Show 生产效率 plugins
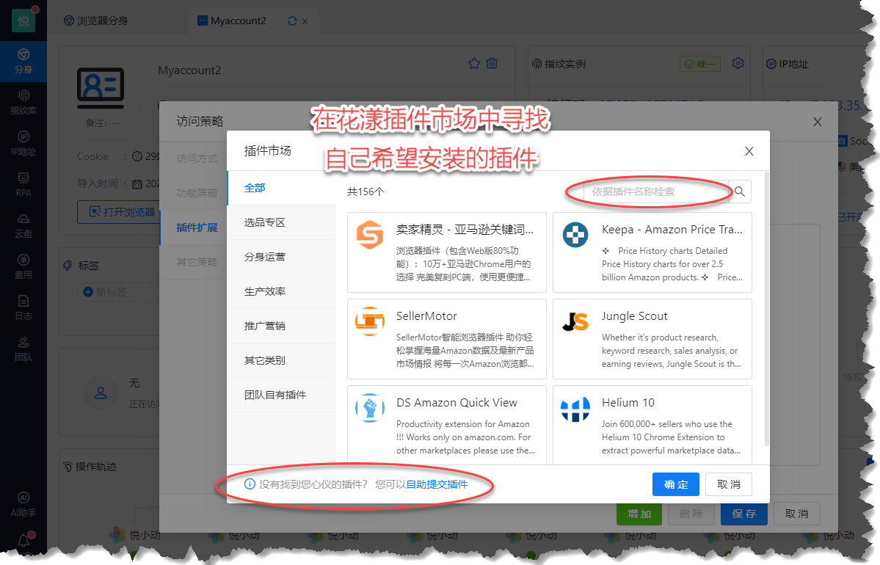Screen dimensions: 880x565 pyautogui.click(x=281, y=292)
